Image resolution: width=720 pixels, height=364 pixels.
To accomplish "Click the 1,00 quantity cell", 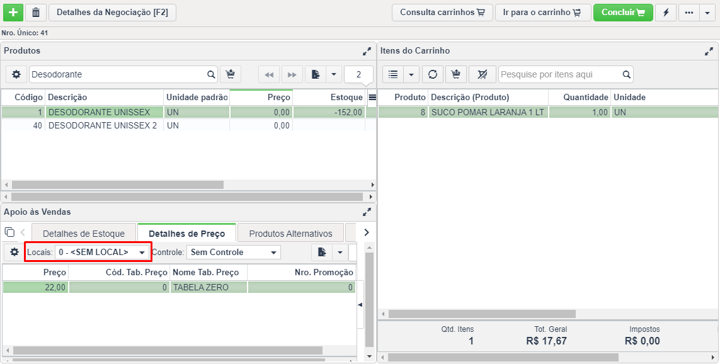I will [x=580, y=112].
